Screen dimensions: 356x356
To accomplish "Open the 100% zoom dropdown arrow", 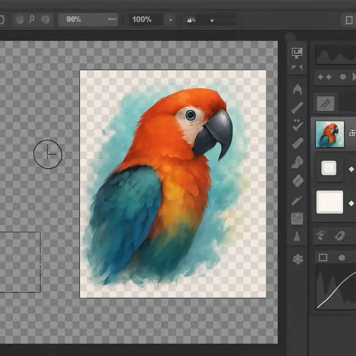I will click(x=171, y=20).
